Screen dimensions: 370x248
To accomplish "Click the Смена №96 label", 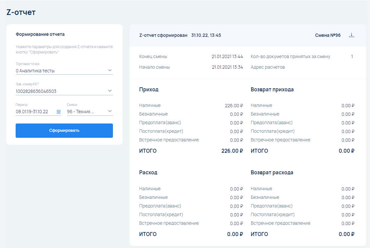I will [x=328, y=35].
